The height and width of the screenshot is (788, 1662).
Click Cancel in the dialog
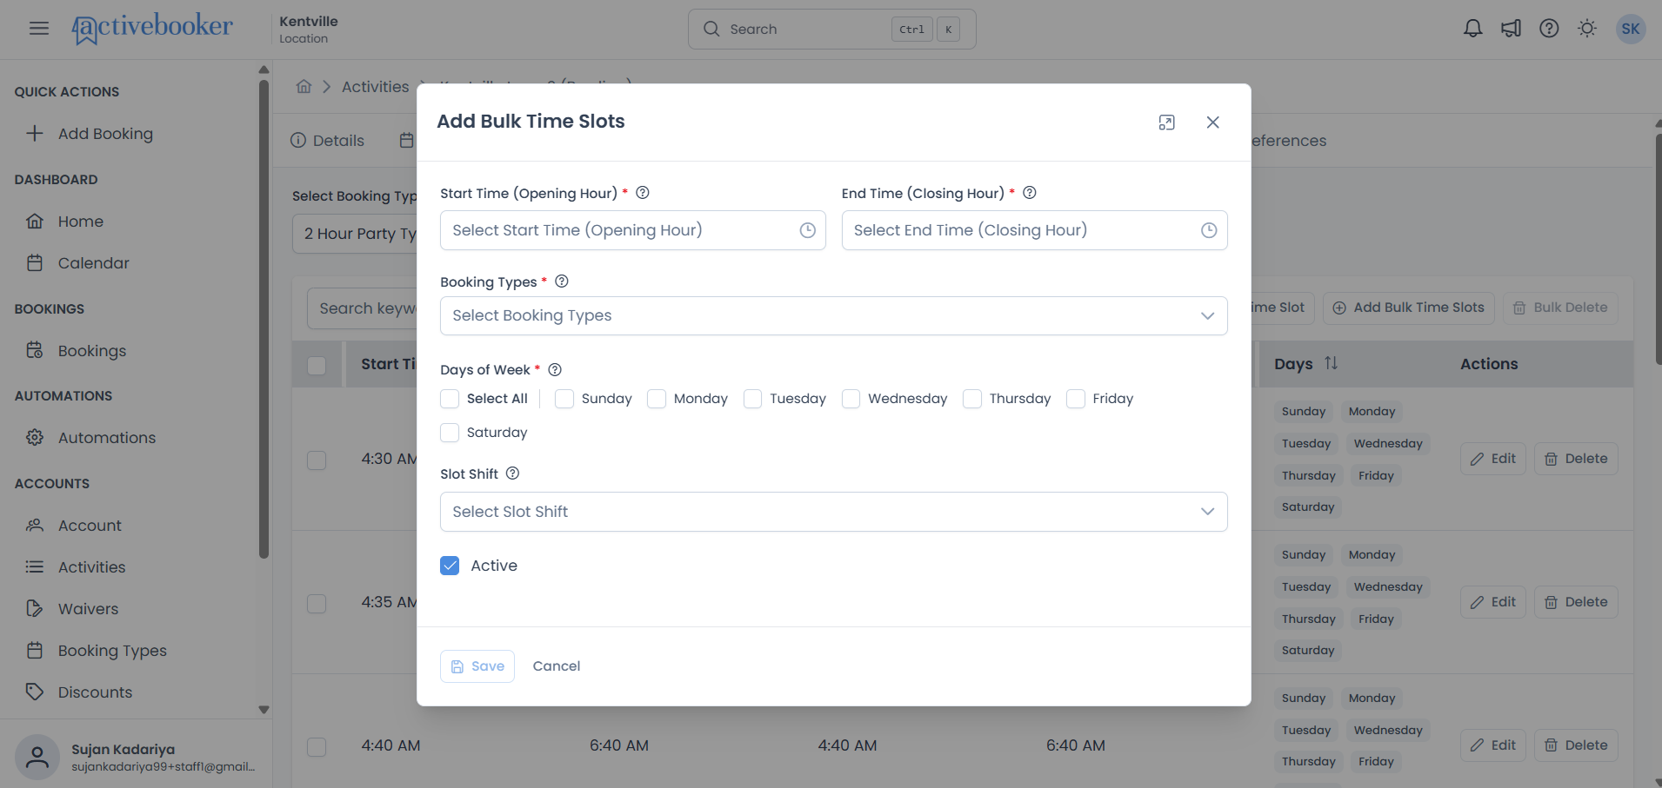(x=557, y=666)
